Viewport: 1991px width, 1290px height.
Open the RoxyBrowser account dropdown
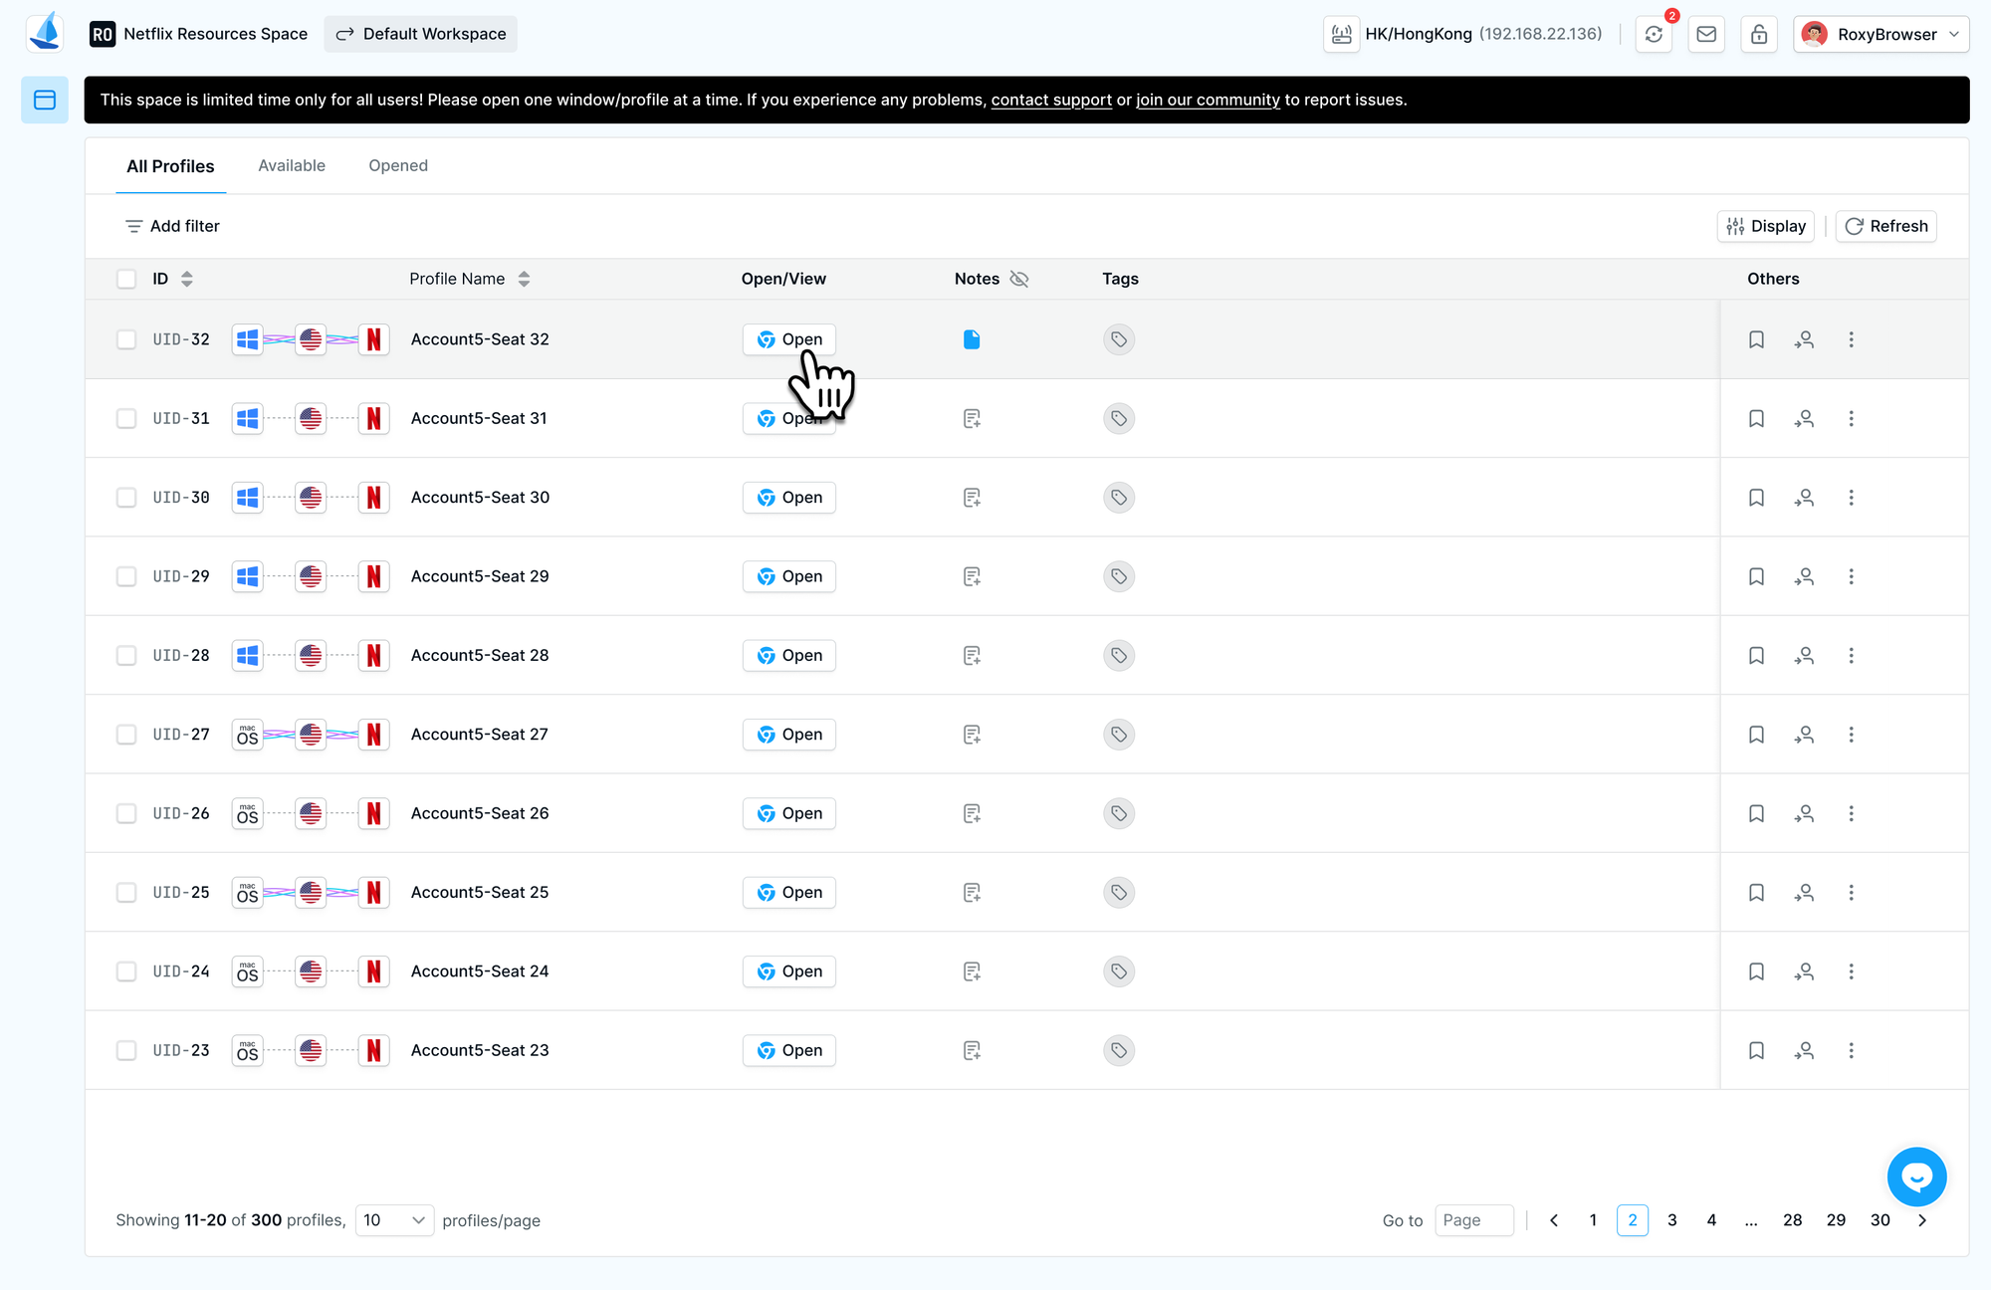pyautogui.click(x=1881, y=34)
